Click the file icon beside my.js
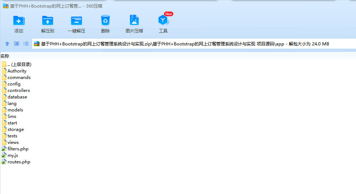This screenshot has height=194, width=356. pyautogui.click(x=4, y=155)
